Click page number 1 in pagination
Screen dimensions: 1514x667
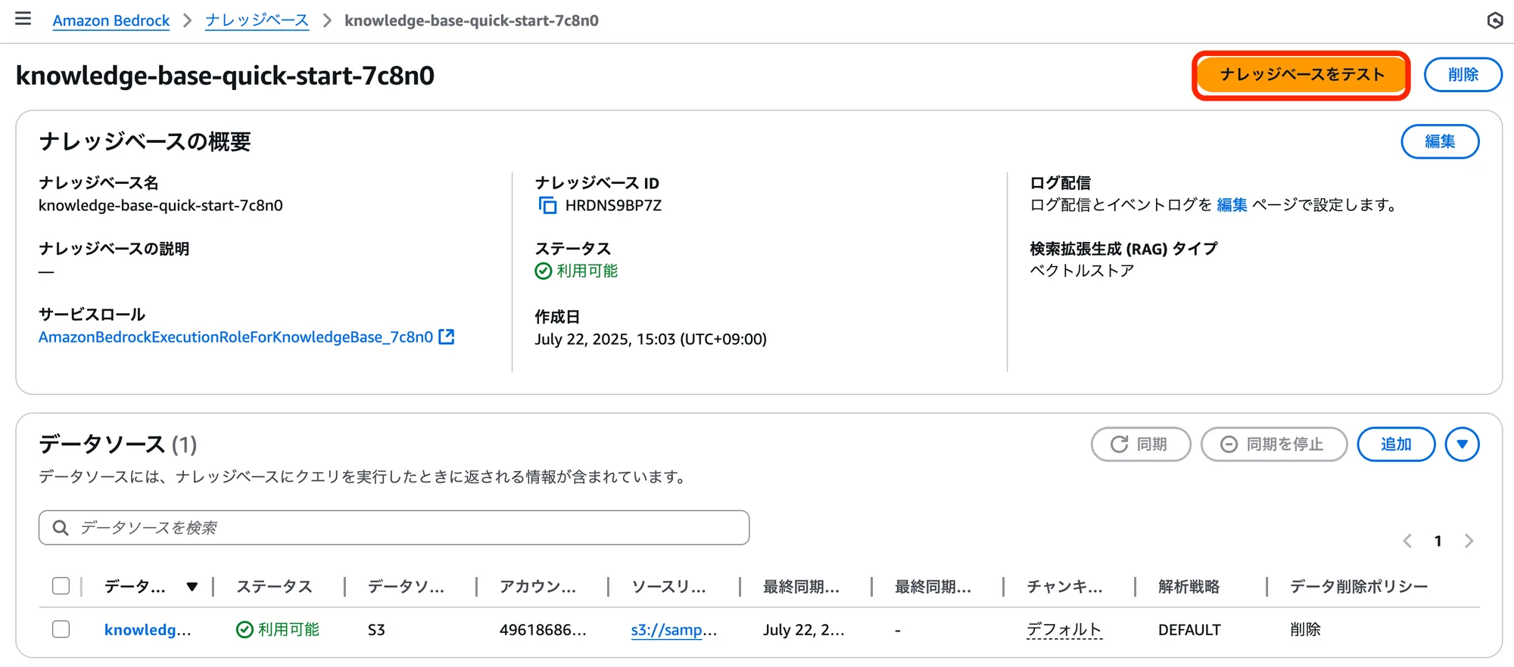[1438, 541]
